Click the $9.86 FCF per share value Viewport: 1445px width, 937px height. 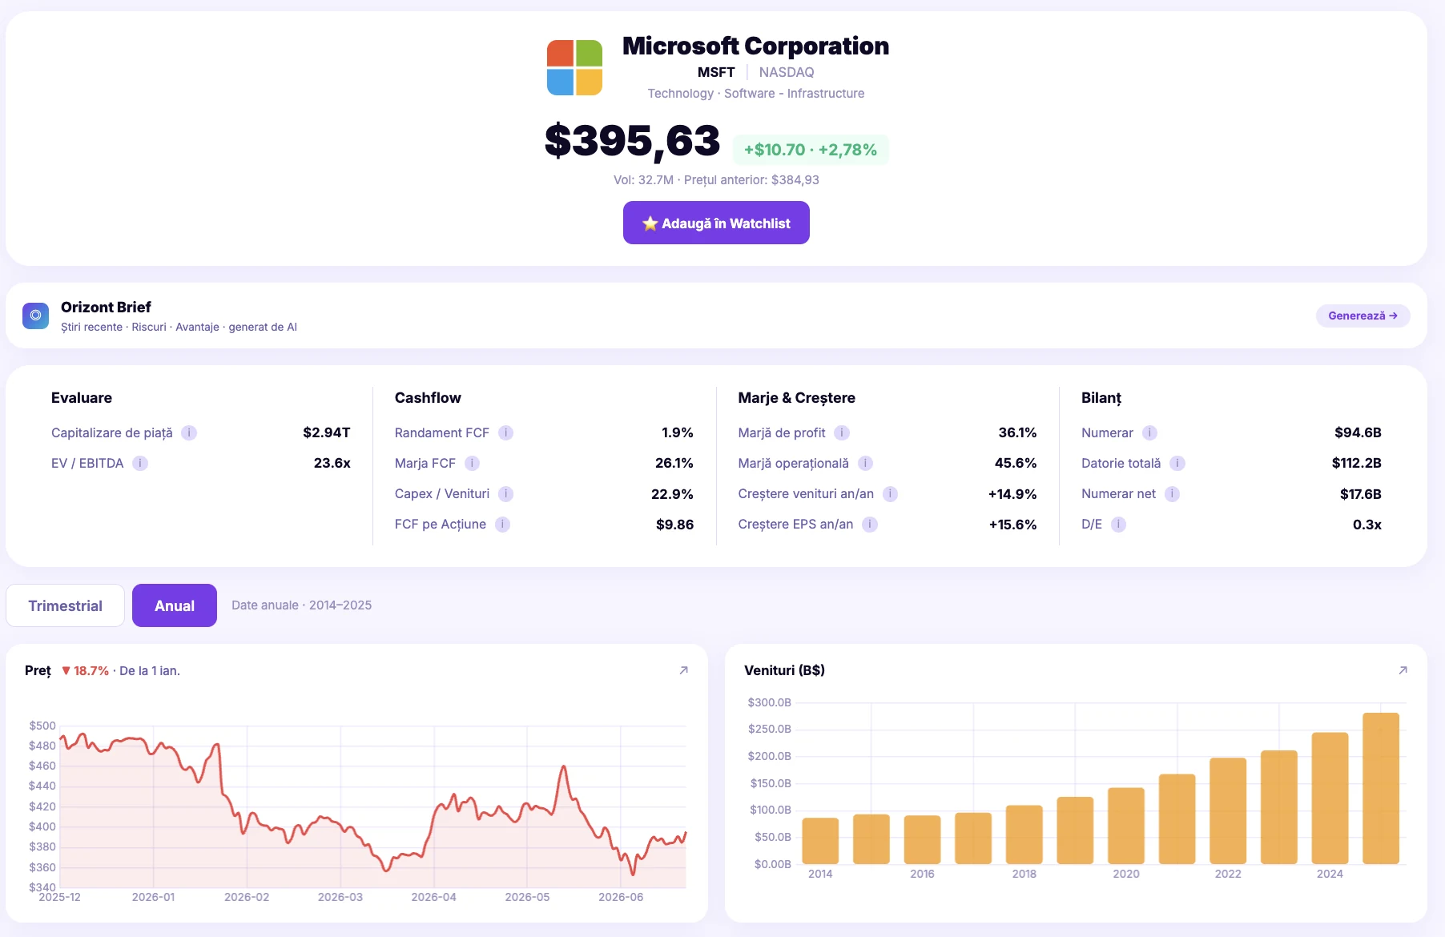tap(674, 525)
